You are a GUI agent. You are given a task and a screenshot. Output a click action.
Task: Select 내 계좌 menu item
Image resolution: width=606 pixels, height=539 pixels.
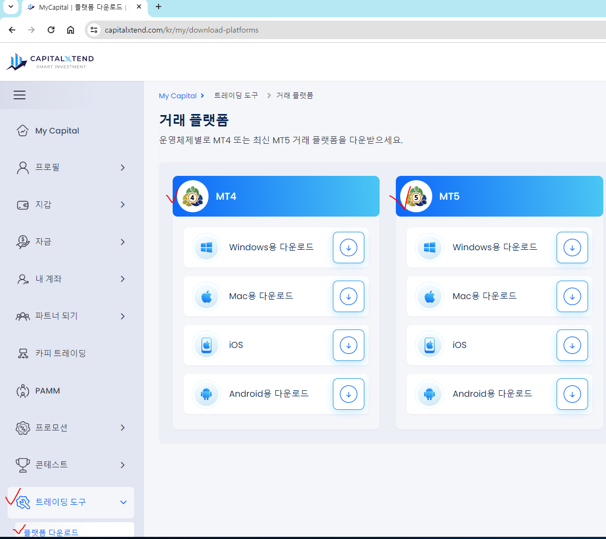tap(71, 279)
